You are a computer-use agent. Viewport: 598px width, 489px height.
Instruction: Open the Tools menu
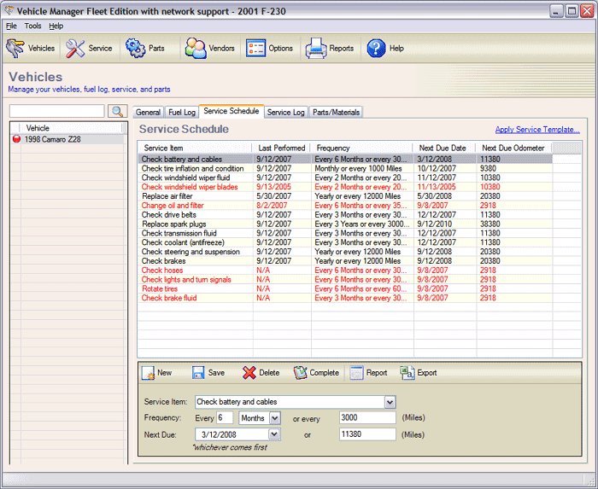(32, 26)
